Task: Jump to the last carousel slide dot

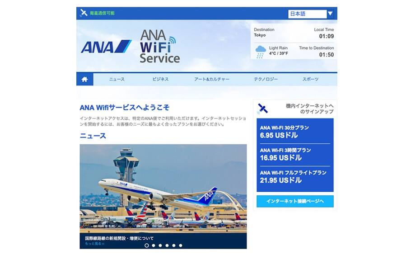Action: [181, 245]
